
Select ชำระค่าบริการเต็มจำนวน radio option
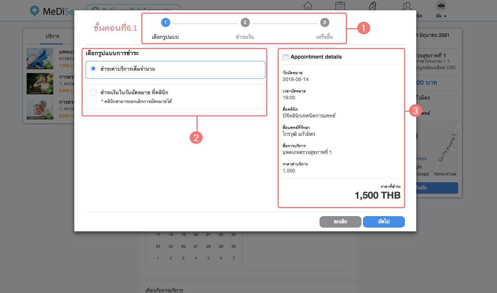point(93,69)
